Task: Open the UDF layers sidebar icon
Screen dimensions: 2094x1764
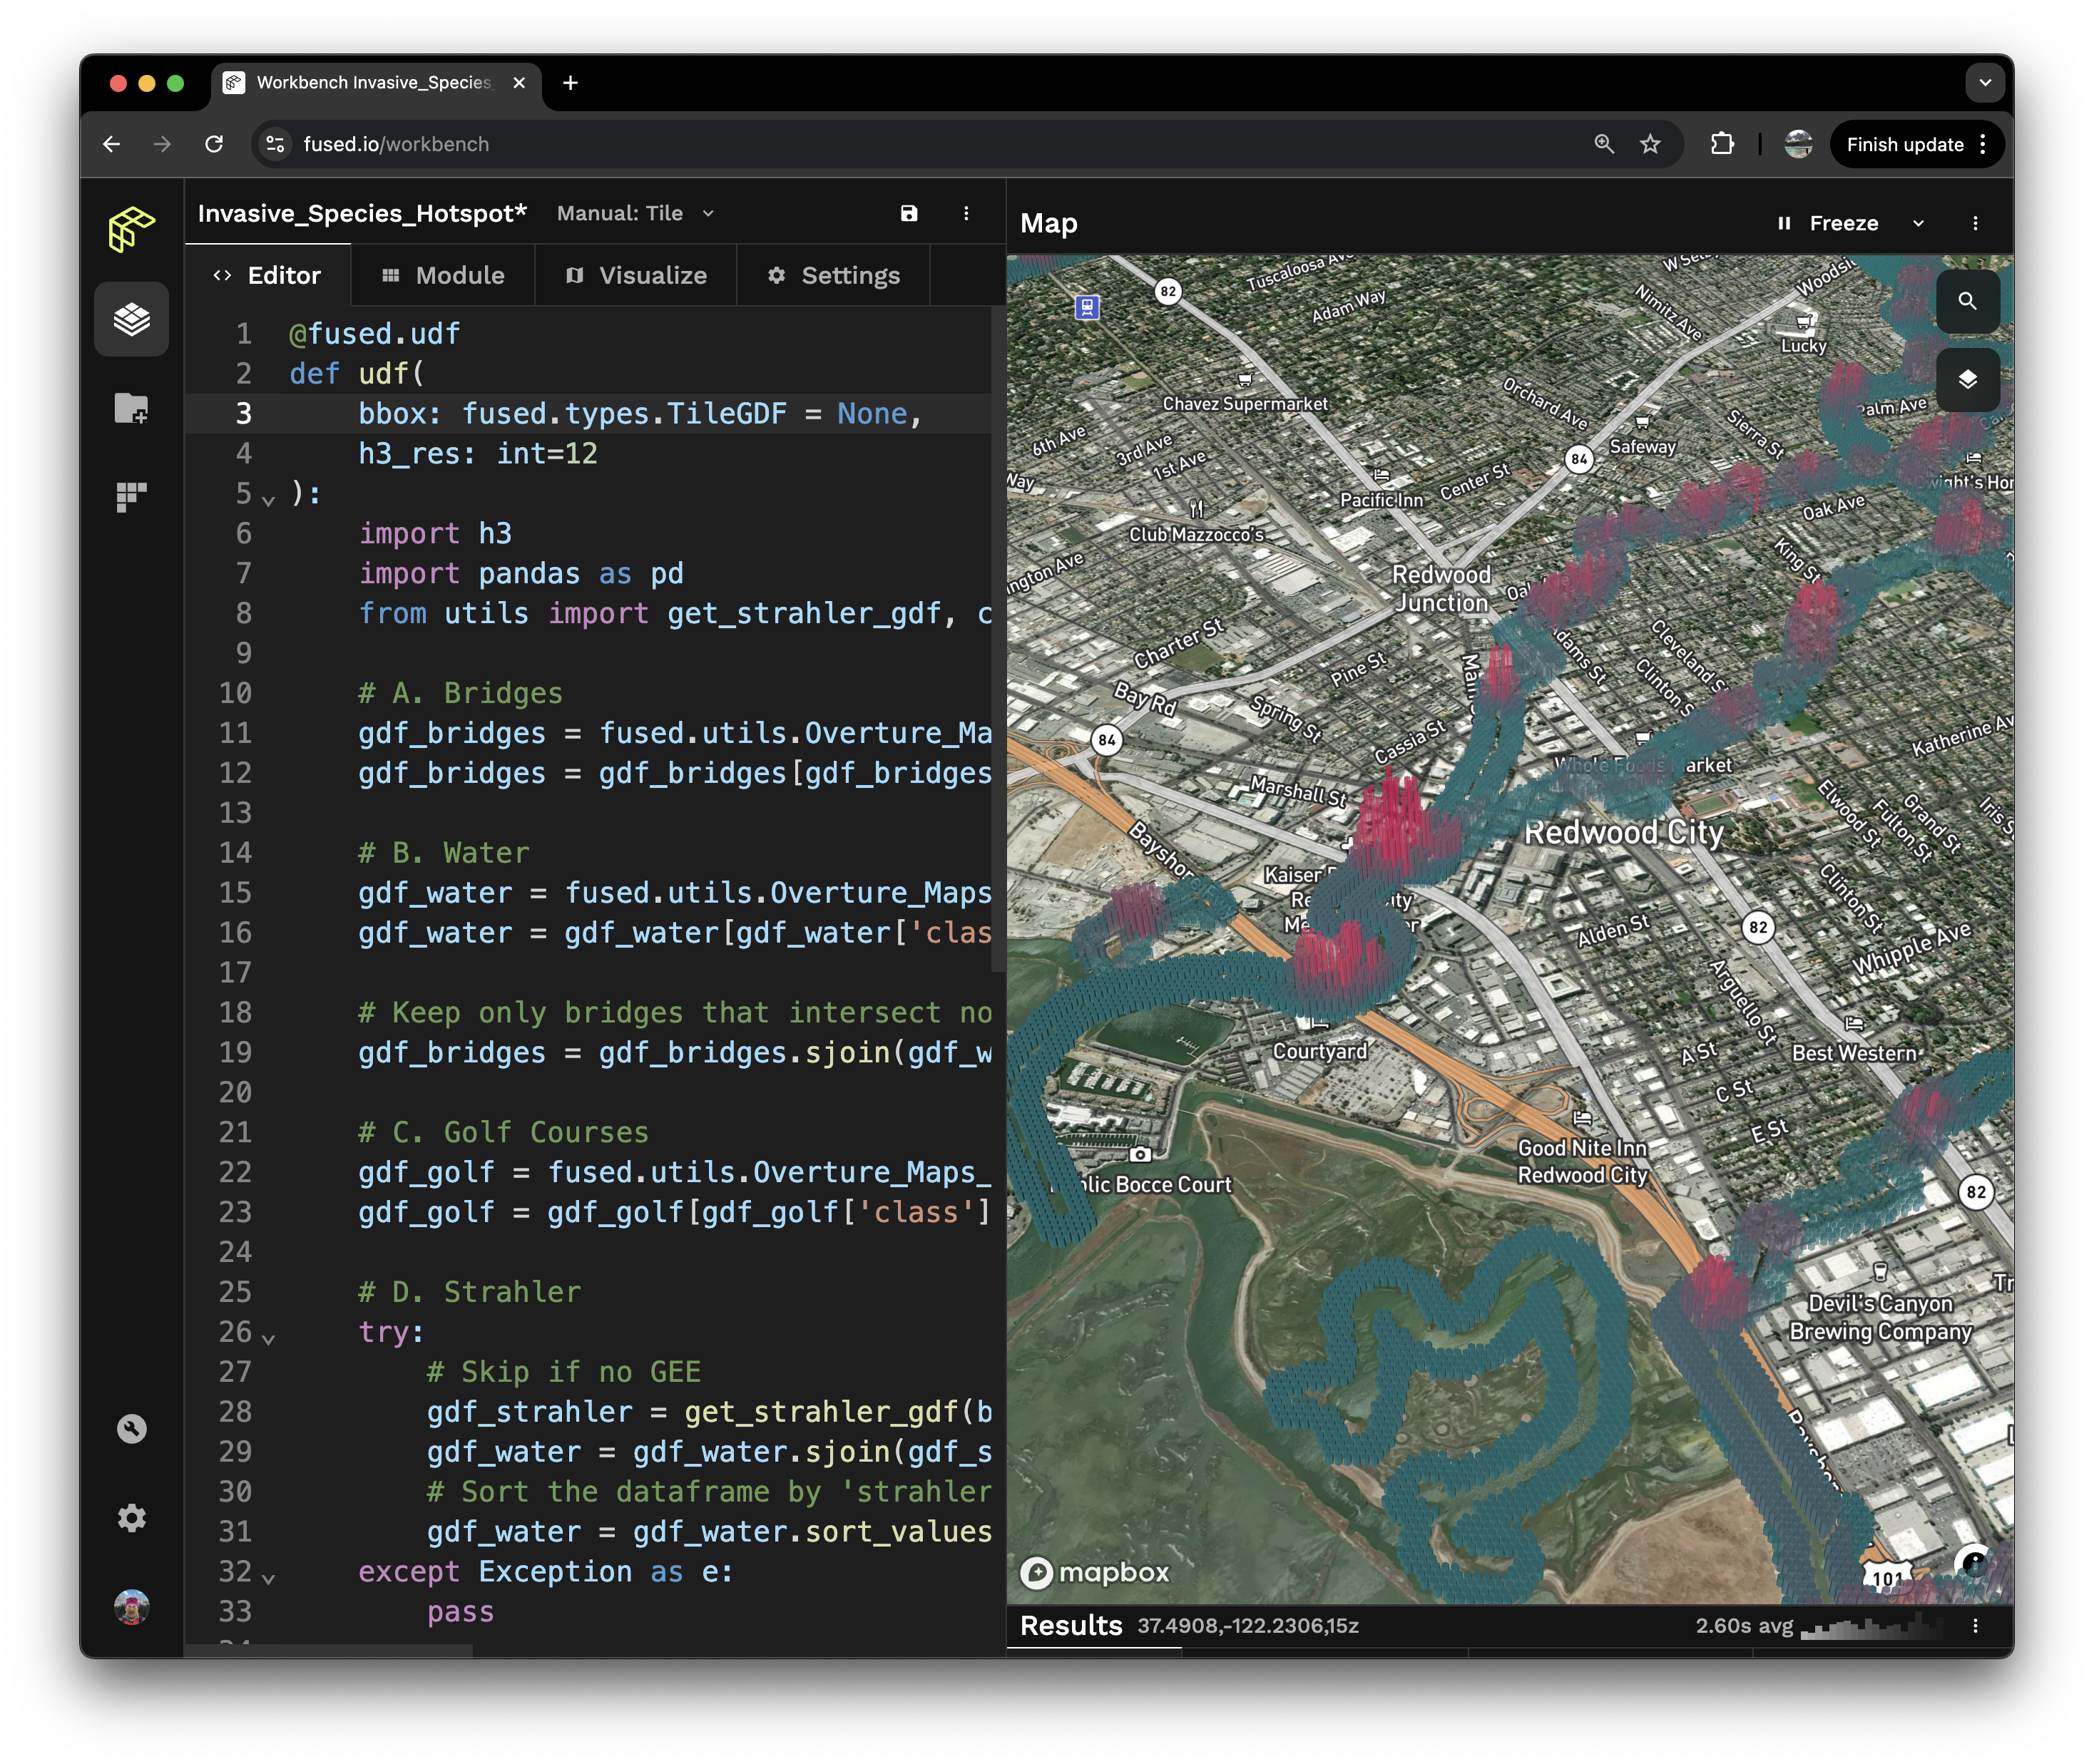Action: 131,319
